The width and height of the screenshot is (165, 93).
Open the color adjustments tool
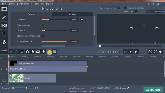pyautogui.click(x=27, y=52)
